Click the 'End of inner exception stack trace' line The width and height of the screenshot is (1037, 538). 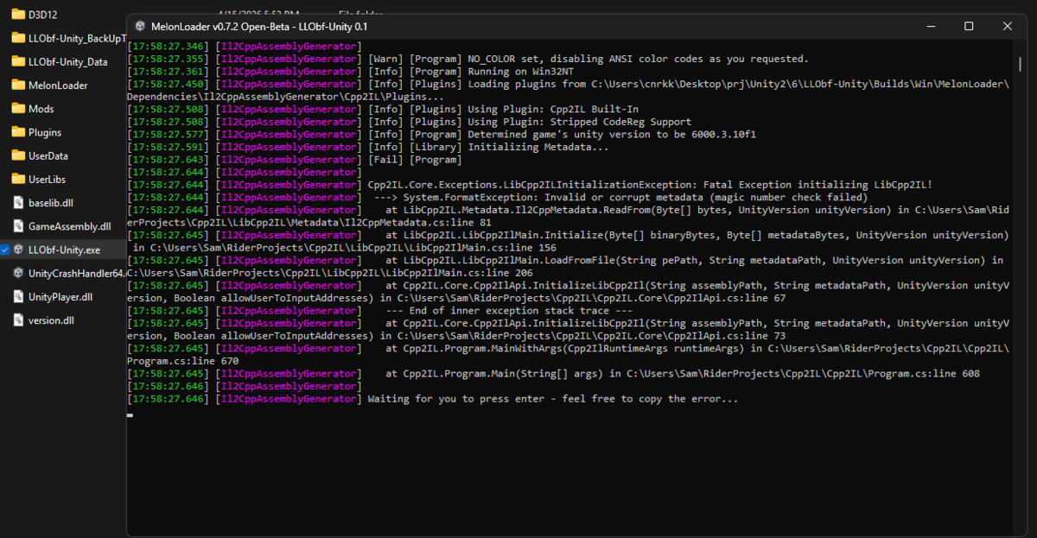(379, 311)
